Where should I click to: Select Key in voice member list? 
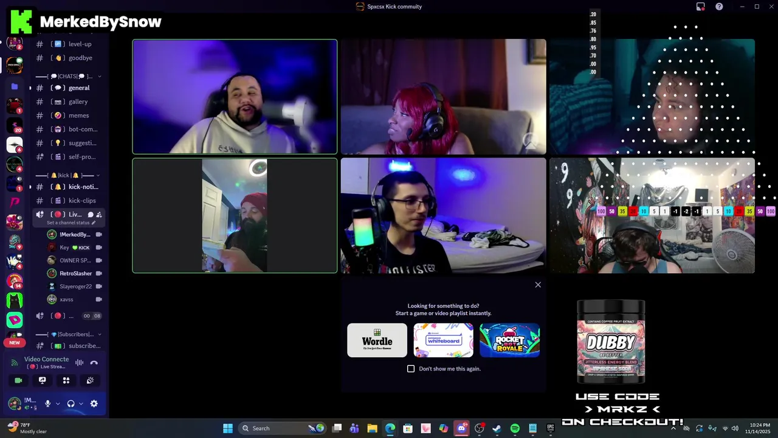[75, 248]
